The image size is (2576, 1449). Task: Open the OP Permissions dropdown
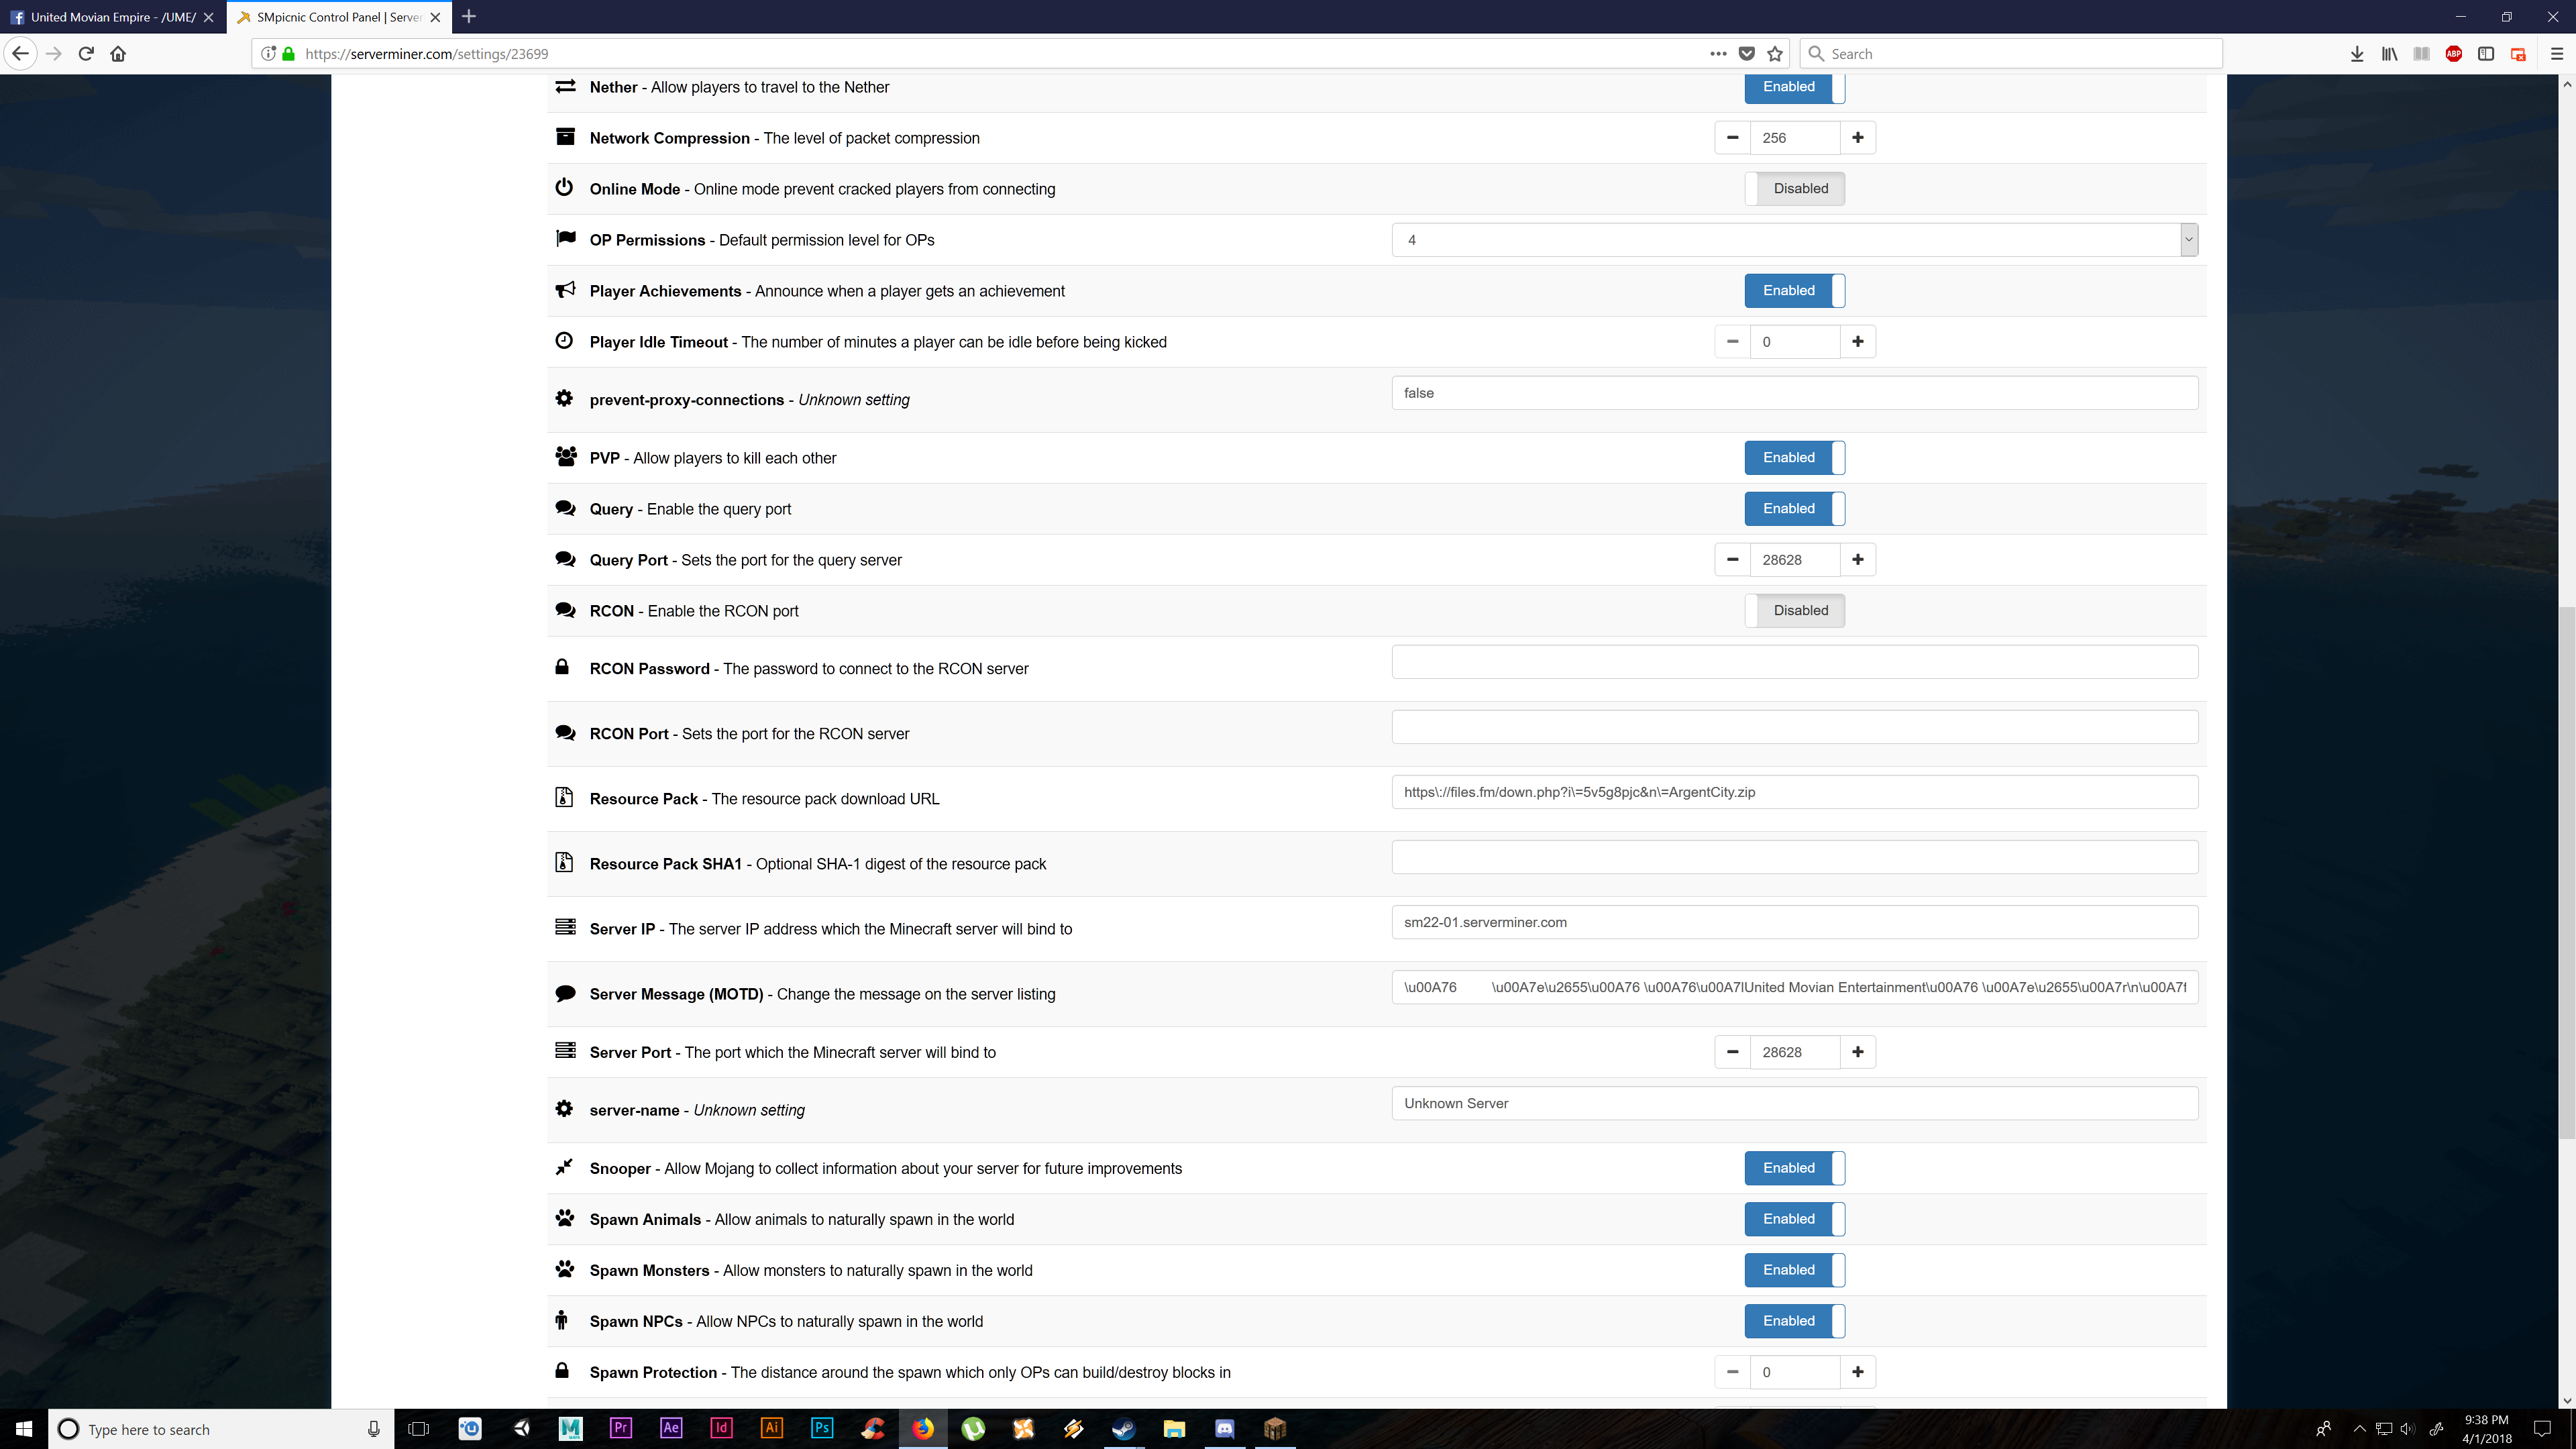1794,240
